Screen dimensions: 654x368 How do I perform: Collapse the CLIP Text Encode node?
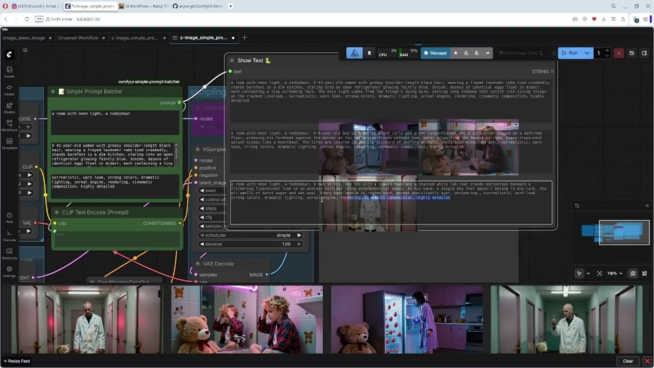[x=57, y=212]
